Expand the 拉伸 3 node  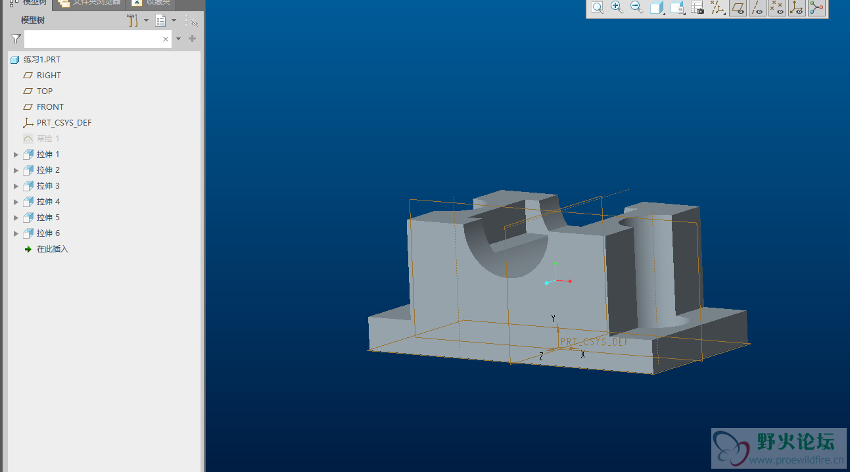(x=16, y=186)
